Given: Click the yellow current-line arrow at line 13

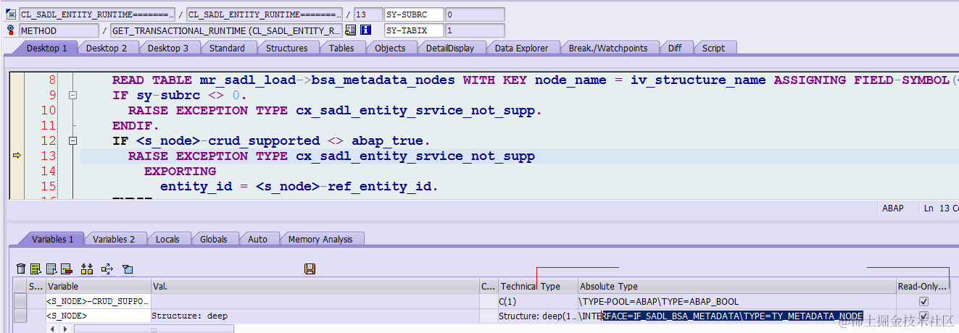Looking at the screenshot, I should [x=17, y=156].
